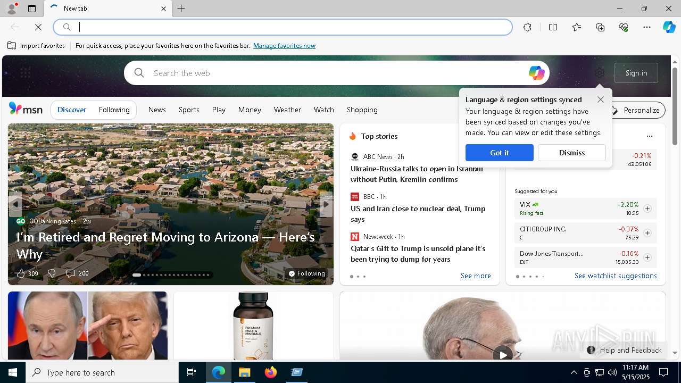Stop loading the page
The width and height of the screenshot is (681, 383).
point(38,27)
